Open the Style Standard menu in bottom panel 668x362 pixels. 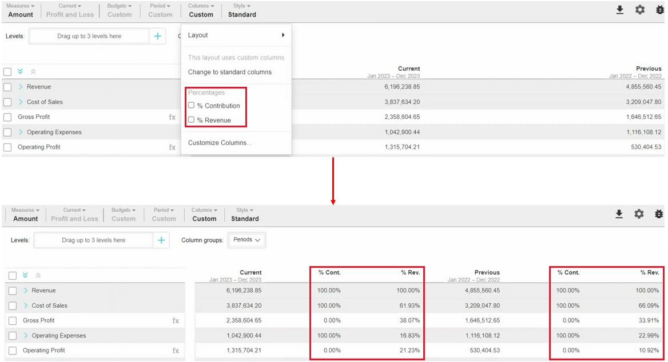(x=245, y=215)
